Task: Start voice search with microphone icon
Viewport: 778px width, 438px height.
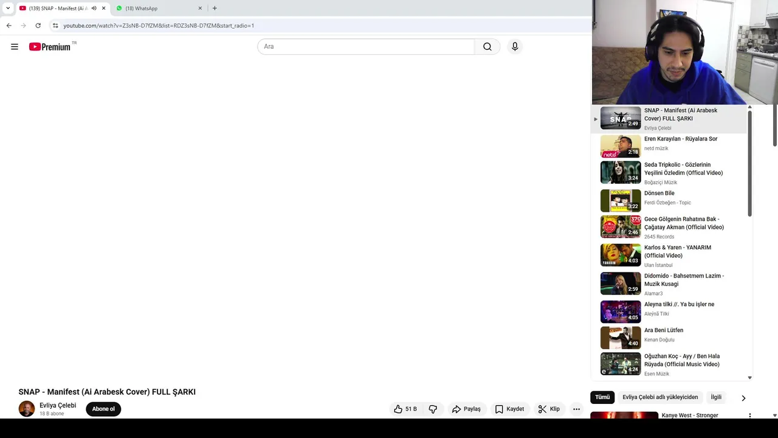Action: click(x=515, y=47)
